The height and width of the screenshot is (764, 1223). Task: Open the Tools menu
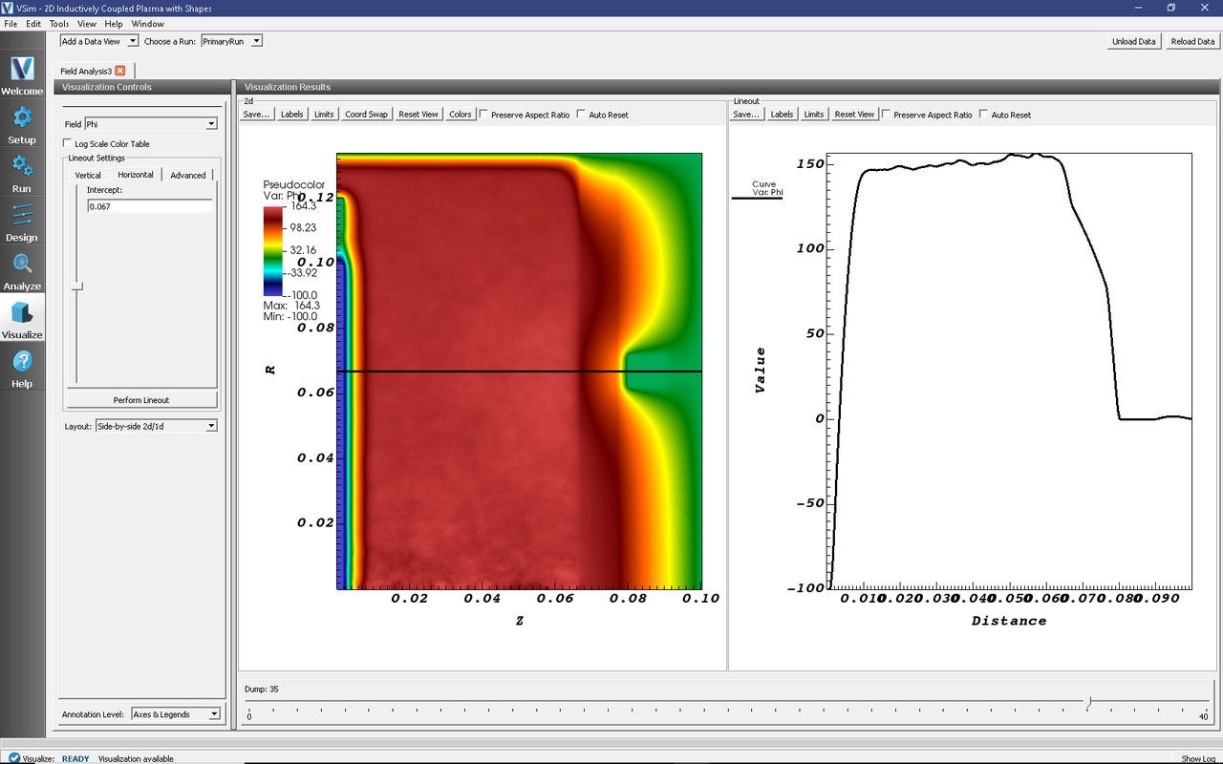click(x=59, y=24)
